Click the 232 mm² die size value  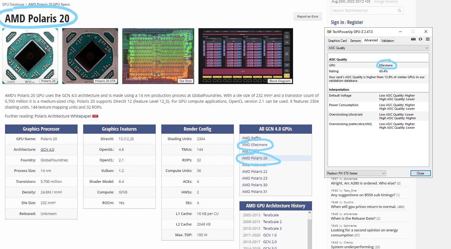coord(48,203)
